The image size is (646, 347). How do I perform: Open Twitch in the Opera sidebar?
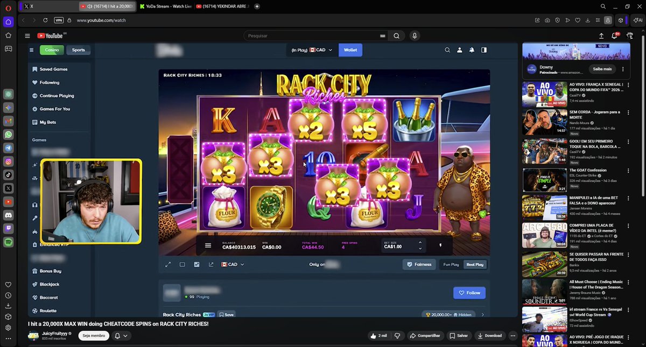coord(8,229)
